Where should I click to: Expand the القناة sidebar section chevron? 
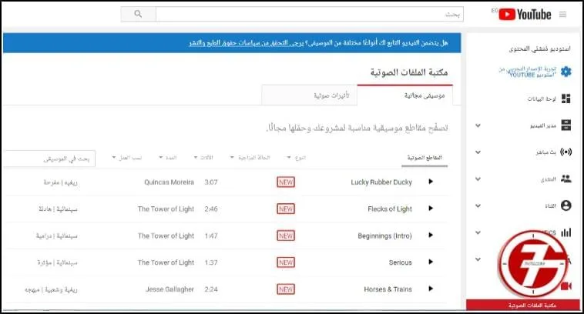[478, 205]
